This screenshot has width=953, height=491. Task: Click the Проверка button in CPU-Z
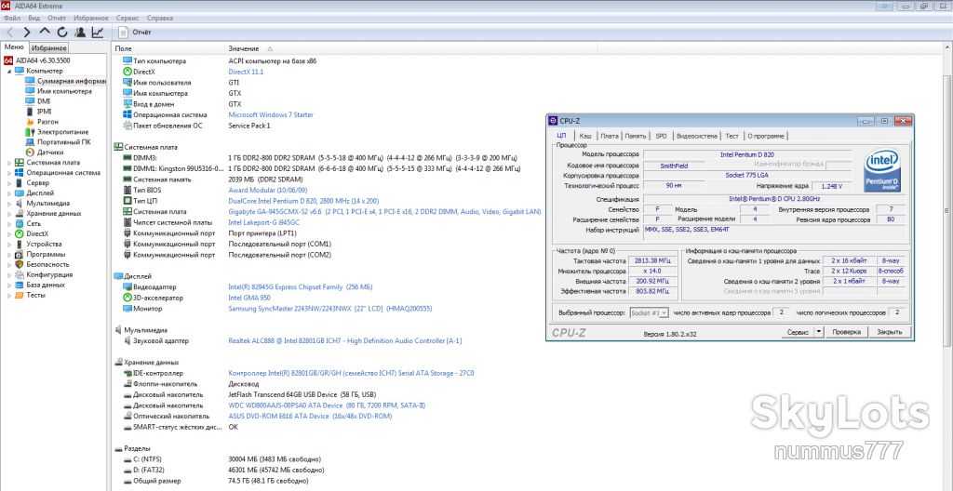(846, 332)
